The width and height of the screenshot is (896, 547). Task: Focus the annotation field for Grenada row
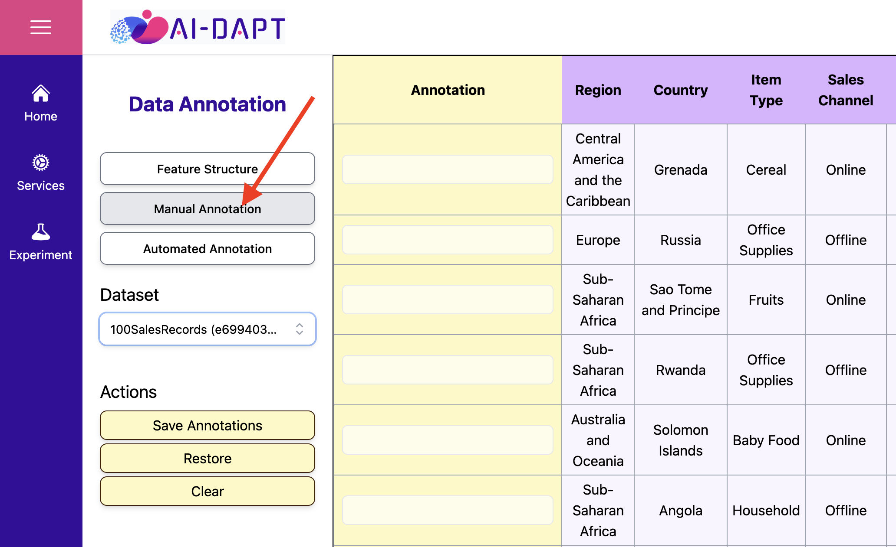point(448,169)
